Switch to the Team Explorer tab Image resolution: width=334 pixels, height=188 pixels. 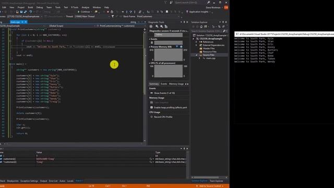(x=216, y=181)
